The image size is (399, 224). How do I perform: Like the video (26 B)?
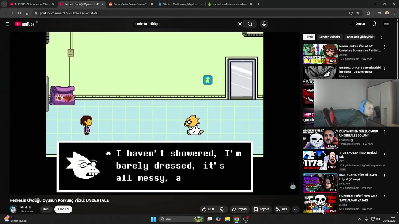(208, 209)
